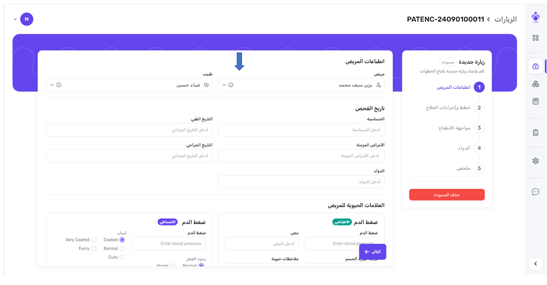Expand the doctor (طبيب) dropdown
The height and width of the screenshot is (285, 547).
pyautogui.click(x=53, y=85)
